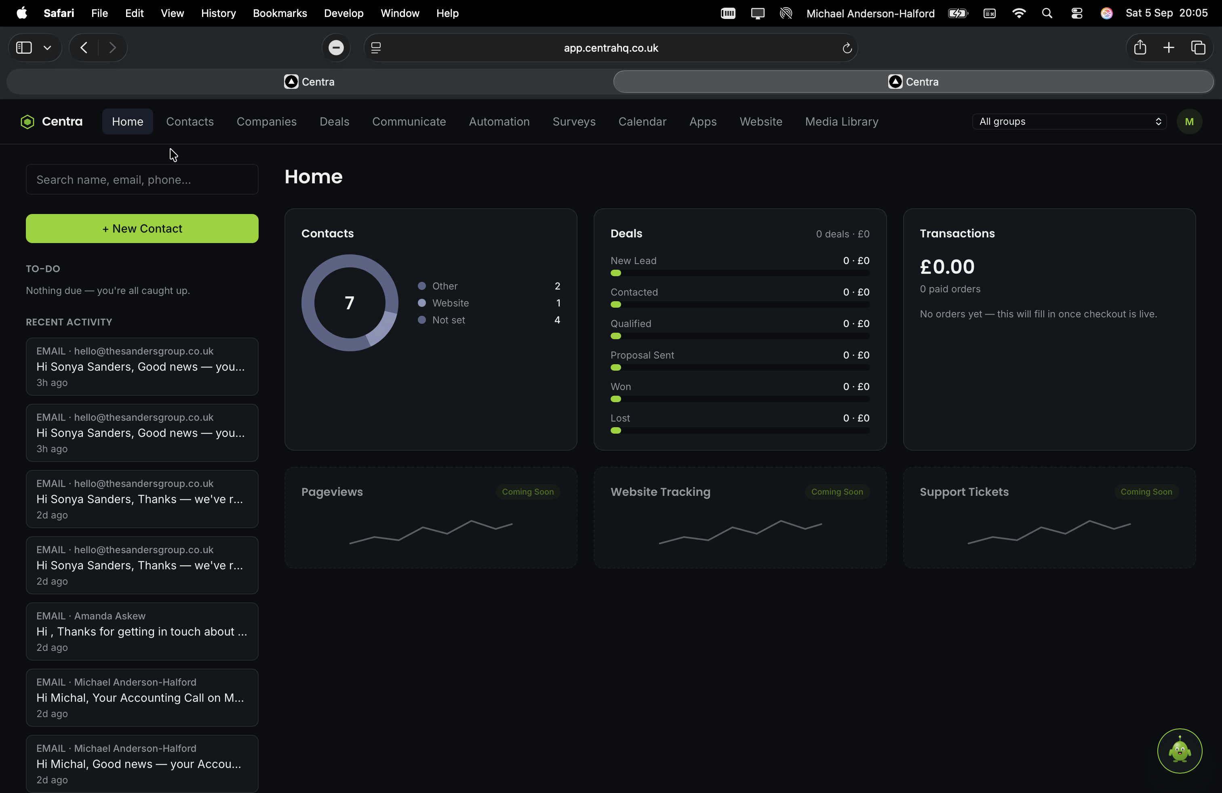Show the tab overview icon

pyautogui.click(x=1198, y=48)
